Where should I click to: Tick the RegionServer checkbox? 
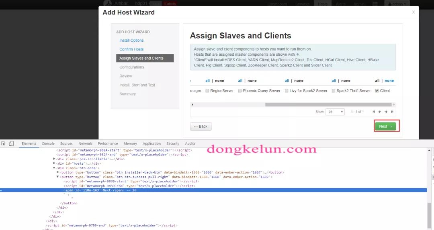[x=207, y=91]
